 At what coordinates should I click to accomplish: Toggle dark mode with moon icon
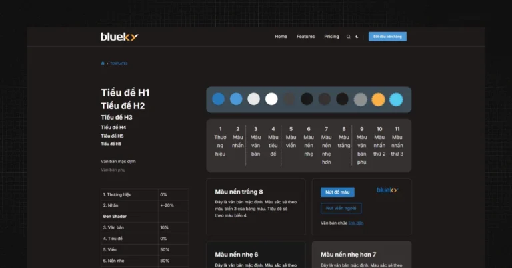357,37
